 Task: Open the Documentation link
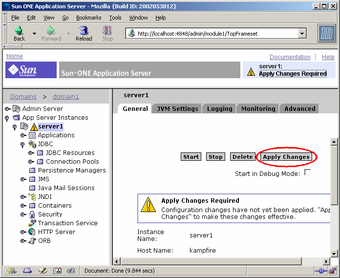[x=290, y=57]
